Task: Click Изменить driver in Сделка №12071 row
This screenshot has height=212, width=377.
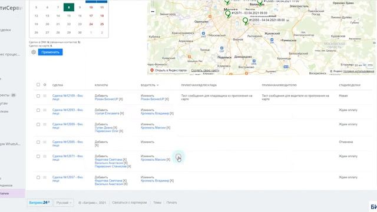Action: click(147, 156)
